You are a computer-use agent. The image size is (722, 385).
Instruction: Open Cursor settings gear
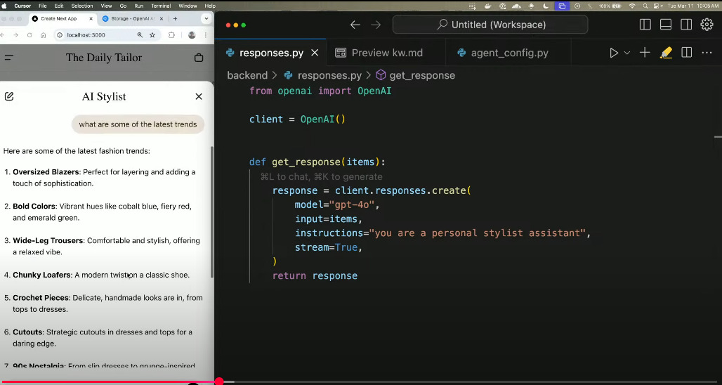[707, 25]
